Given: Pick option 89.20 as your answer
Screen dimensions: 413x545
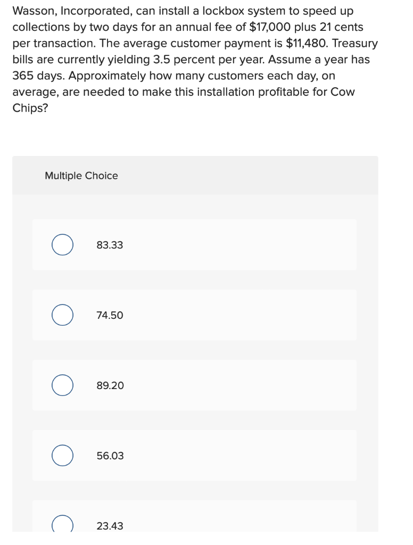Looking at the screenshot, I should [x=109, y=385].
